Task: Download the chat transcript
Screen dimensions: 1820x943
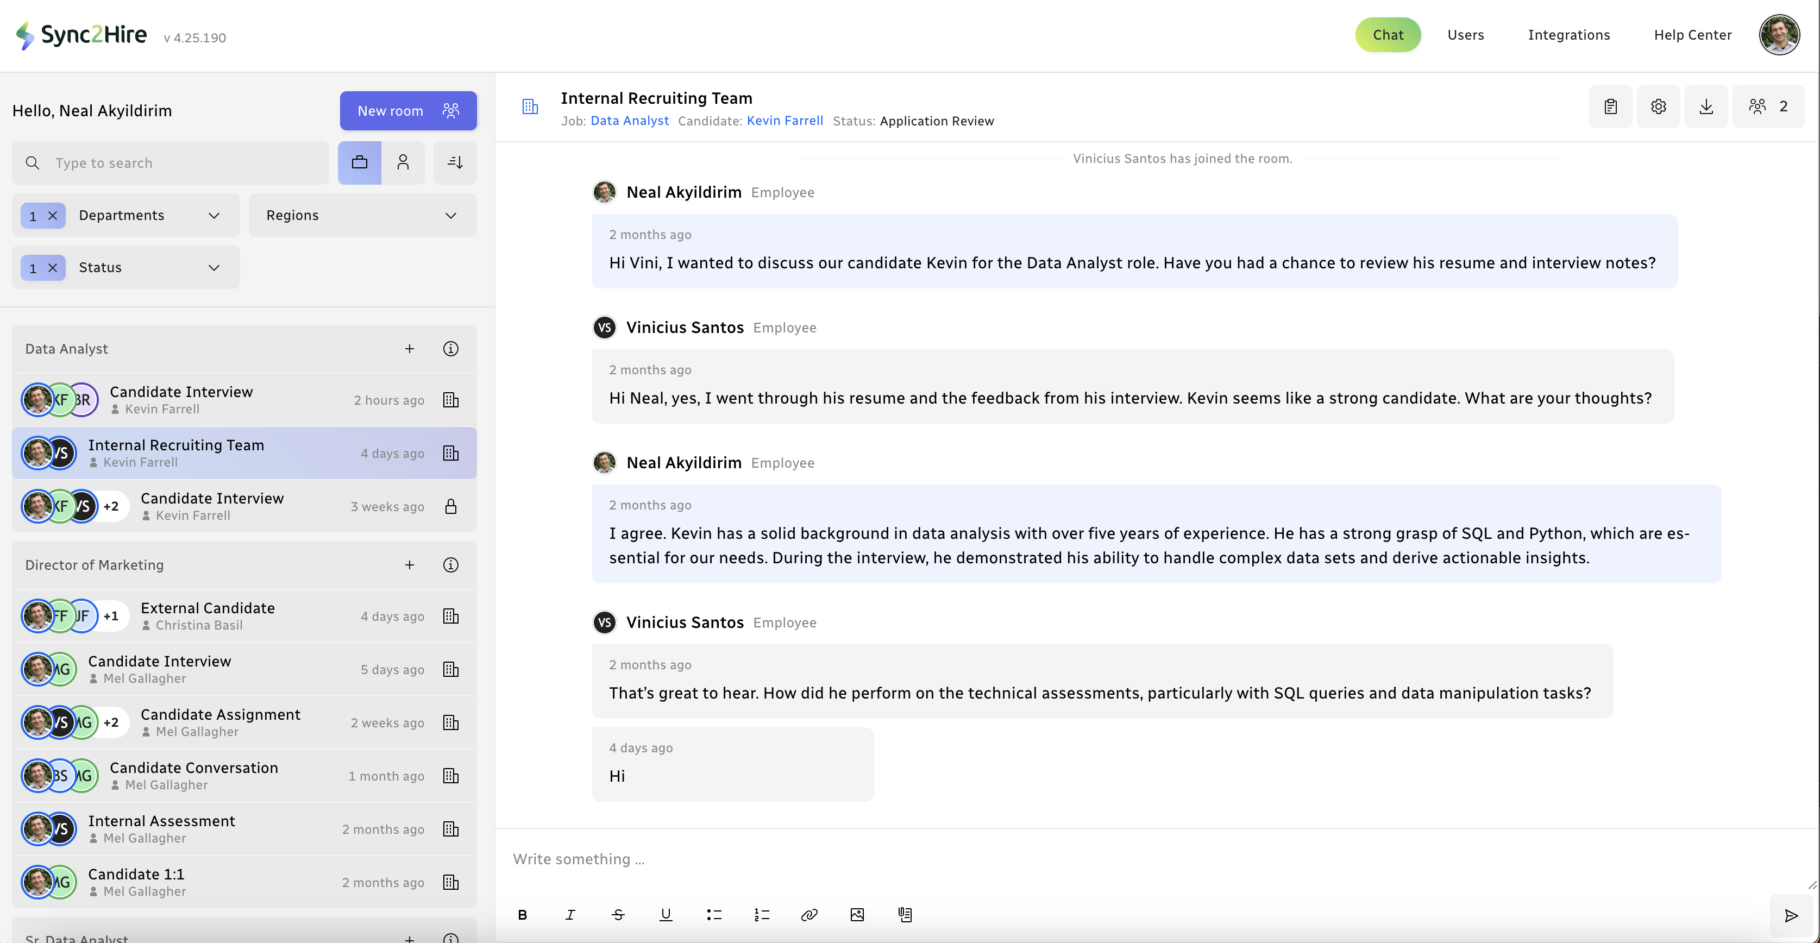Action: 1705,106
